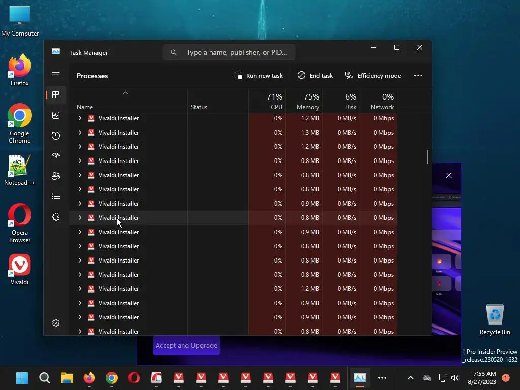
Task: Expand the Vivaldi Installer row using 1.3 MB
Action: click(80, 133)
